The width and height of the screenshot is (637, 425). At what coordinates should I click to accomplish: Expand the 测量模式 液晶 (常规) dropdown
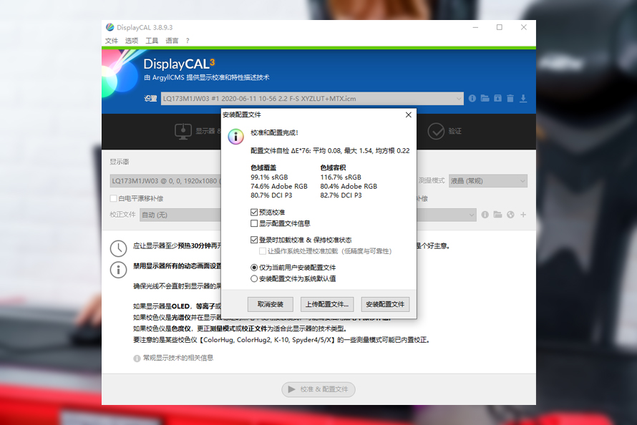488,181
